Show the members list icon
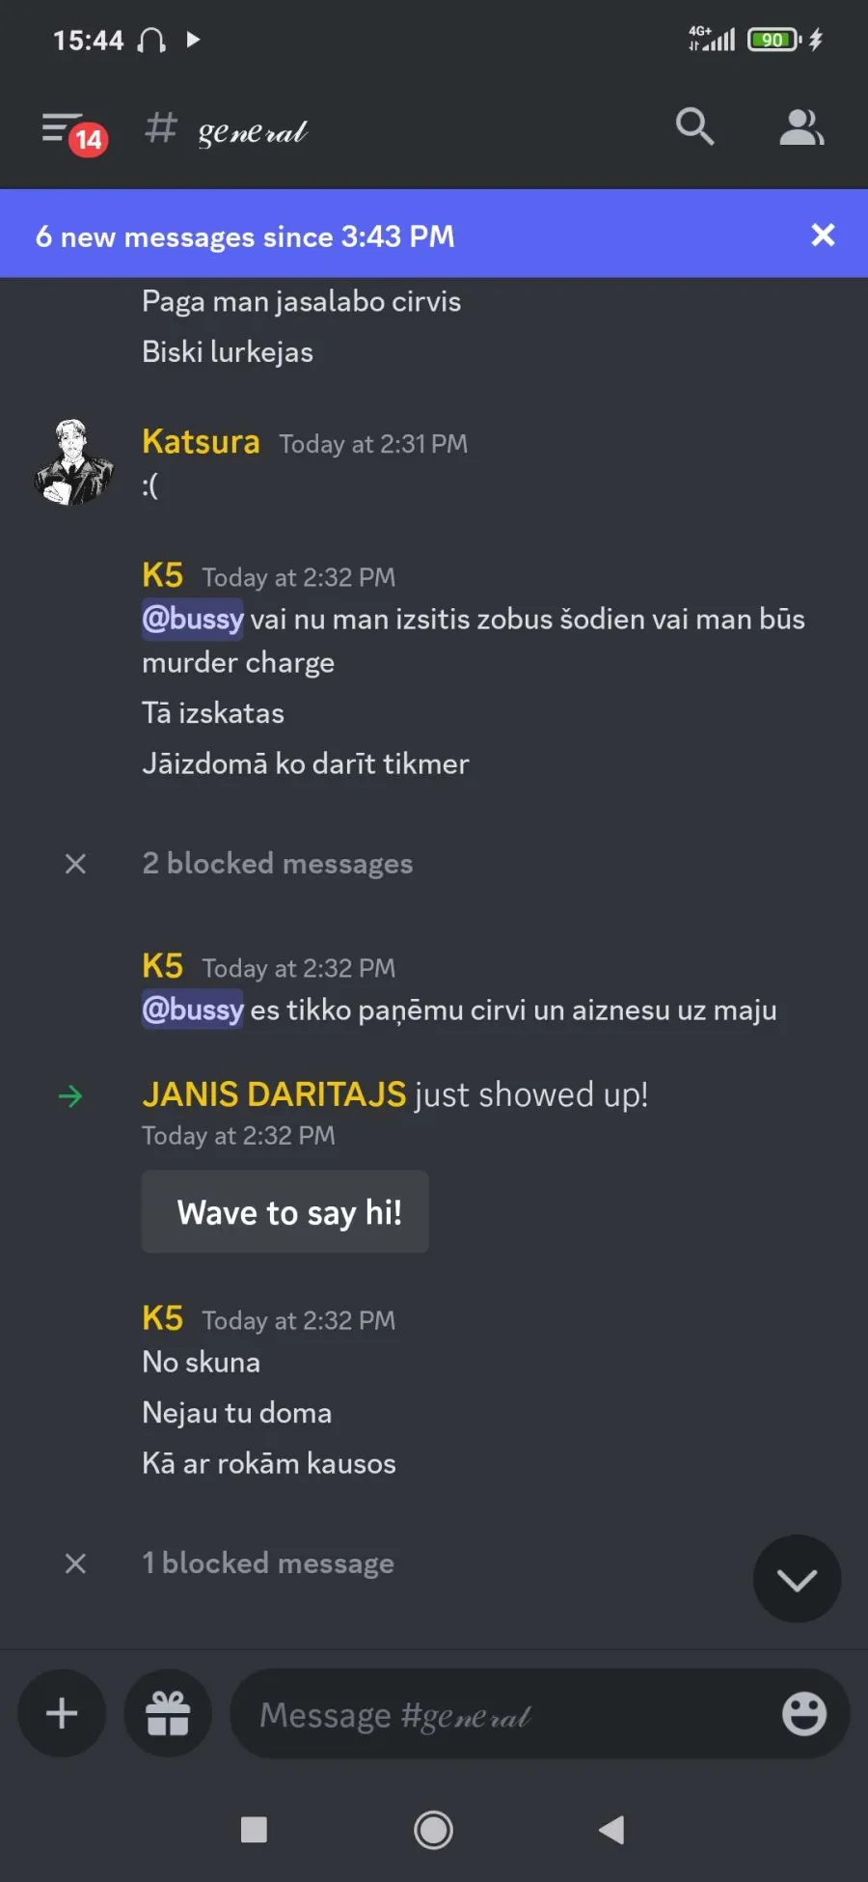The height and width of the screenshot is (1882, 868). pyautogui.click(x=801, y=126)
